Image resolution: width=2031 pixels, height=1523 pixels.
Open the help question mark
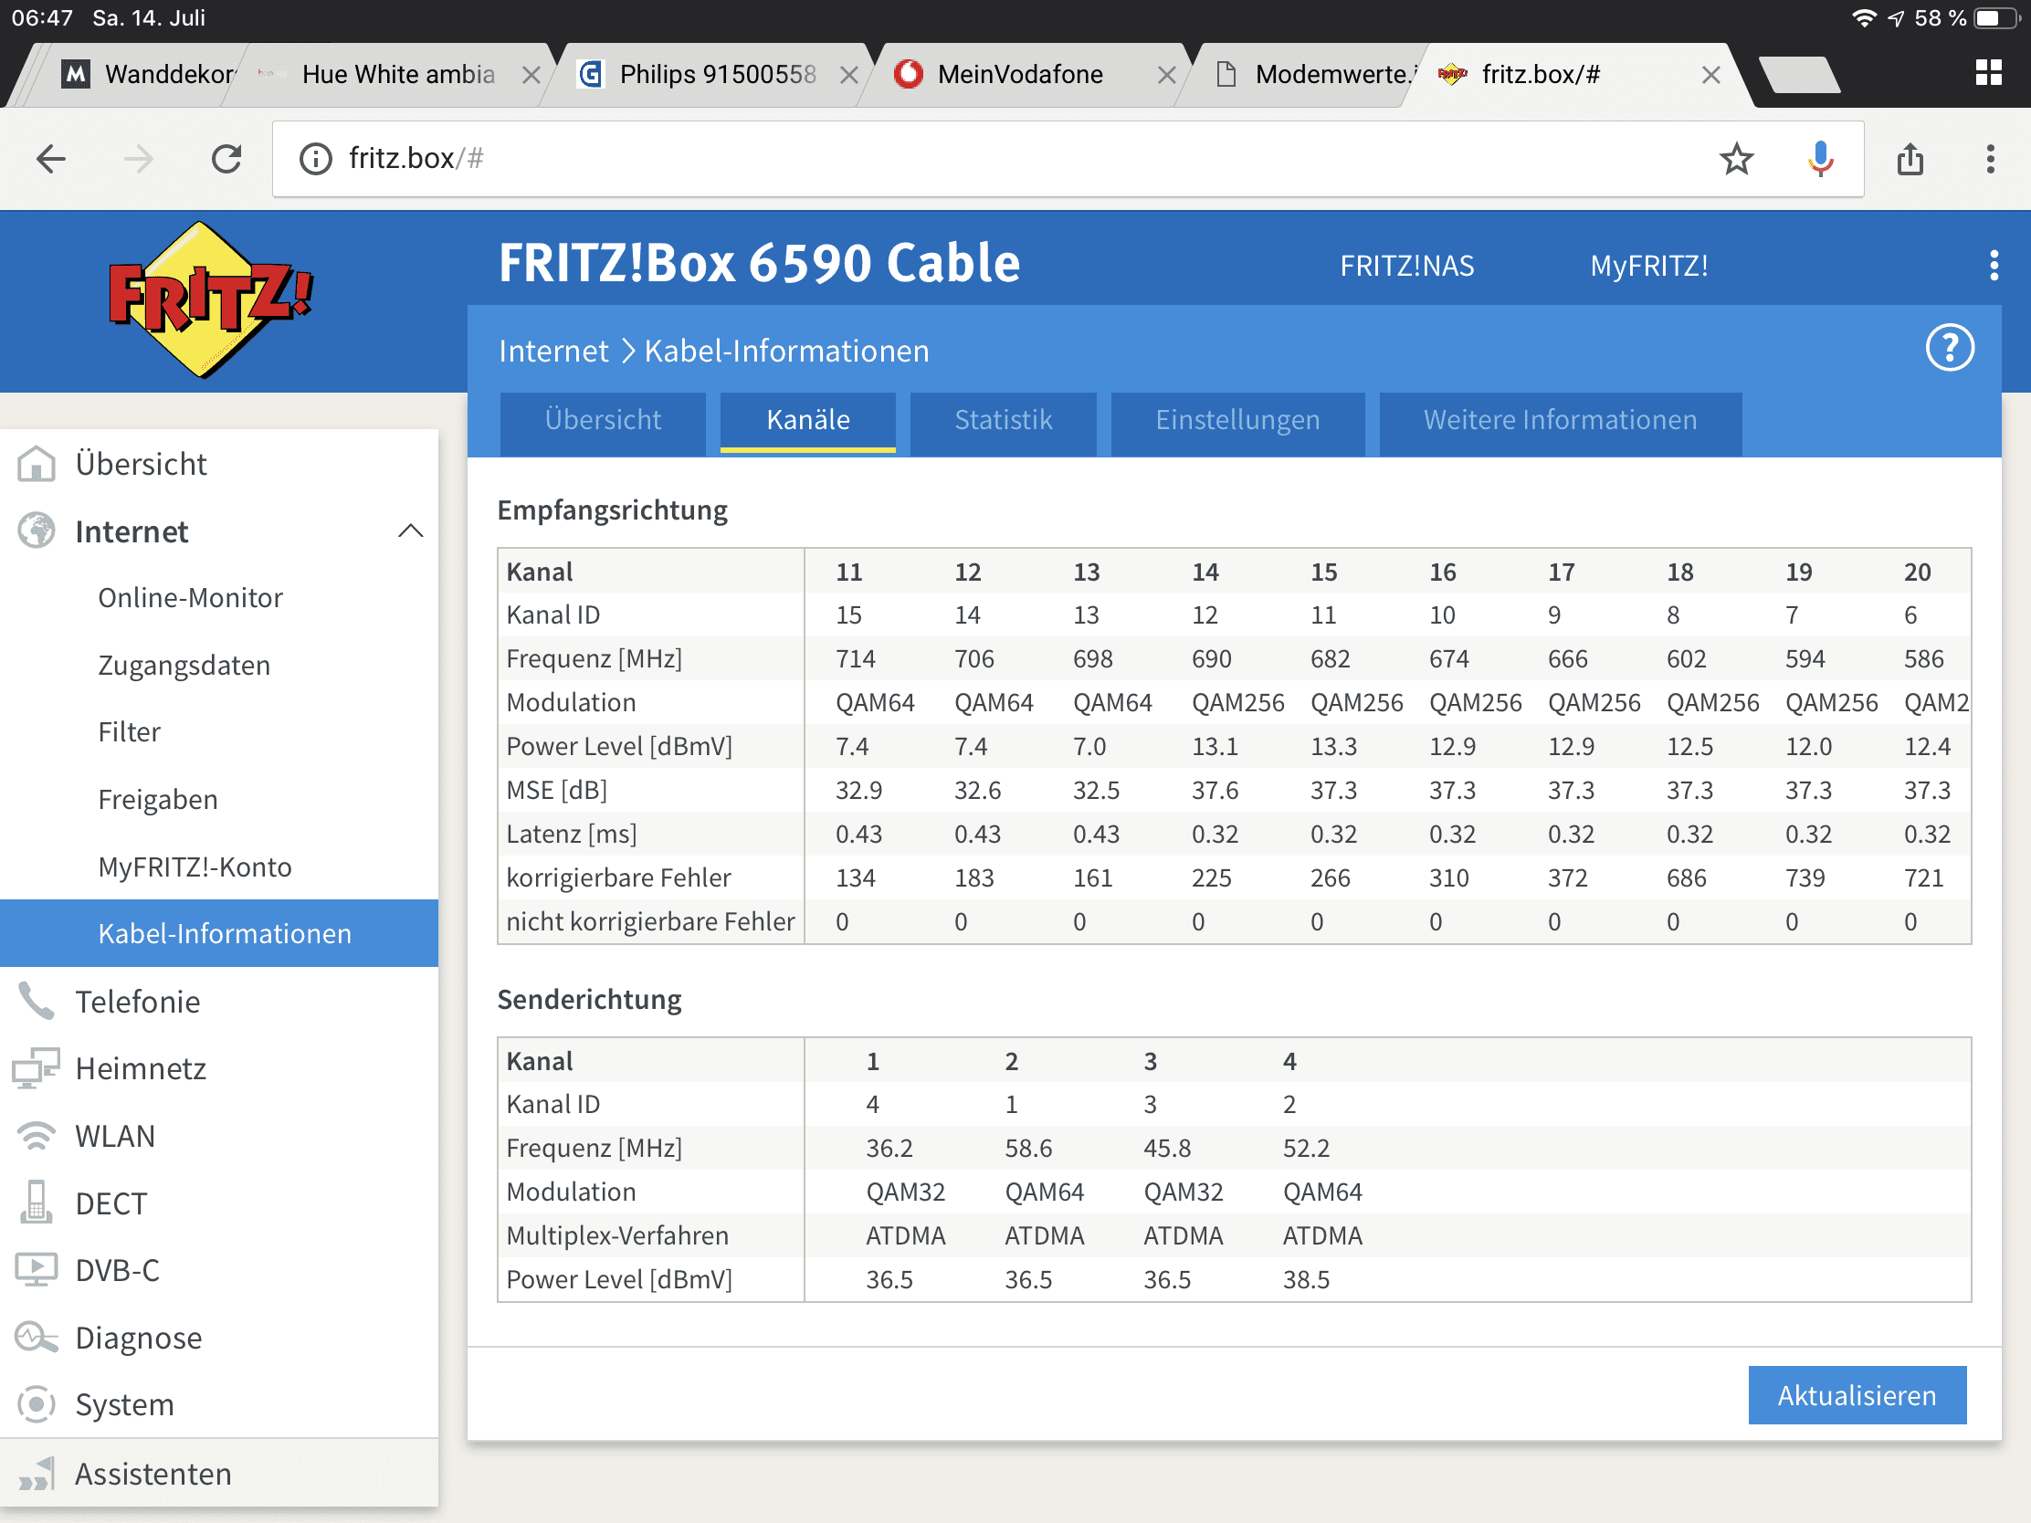(1949, 348)
